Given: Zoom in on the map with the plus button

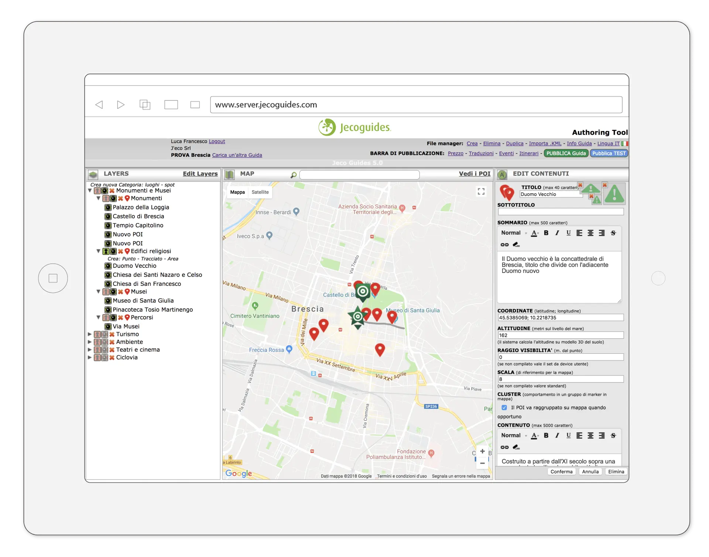Looking at the screenshot, I should [x=482, y=451].
